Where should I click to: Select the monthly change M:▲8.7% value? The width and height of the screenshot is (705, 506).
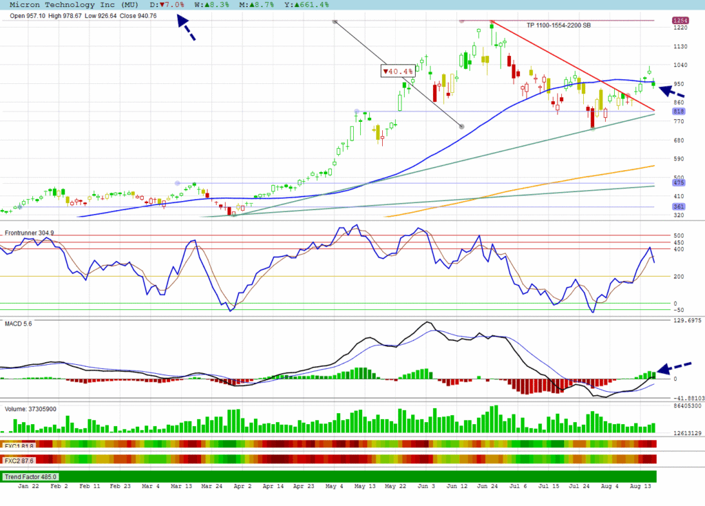(x=256, y=5)
